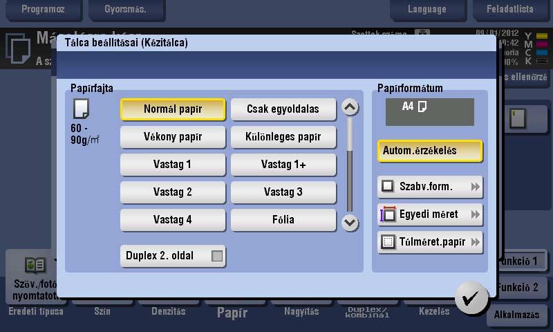The height and width of the screenshot is (332, 553).
Task: Open Túlméret.papír oversize settings
Action: point(430,242)
